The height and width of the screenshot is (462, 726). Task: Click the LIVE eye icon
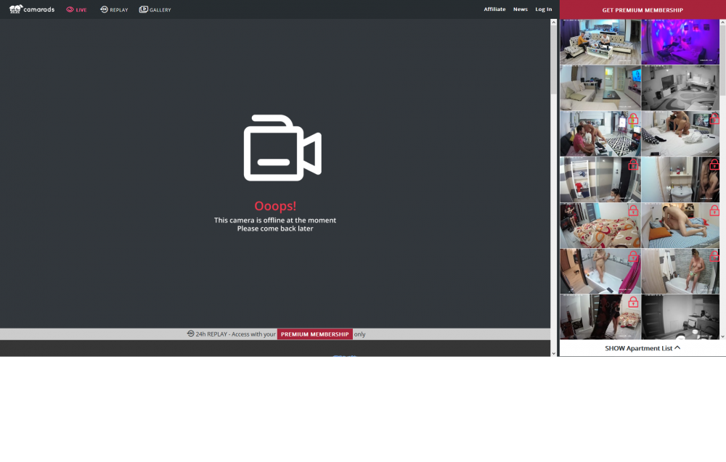tap(70, 9)
